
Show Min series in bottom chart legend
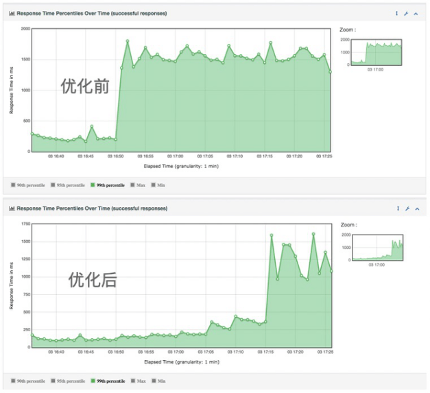tap(158, 379)
